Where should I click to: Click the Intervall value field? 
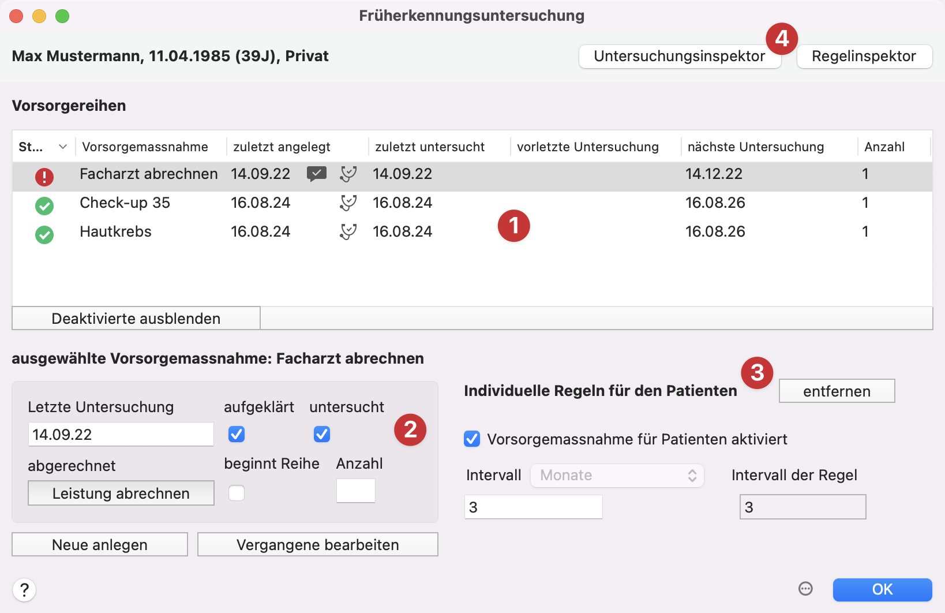[x=534, y=507]
